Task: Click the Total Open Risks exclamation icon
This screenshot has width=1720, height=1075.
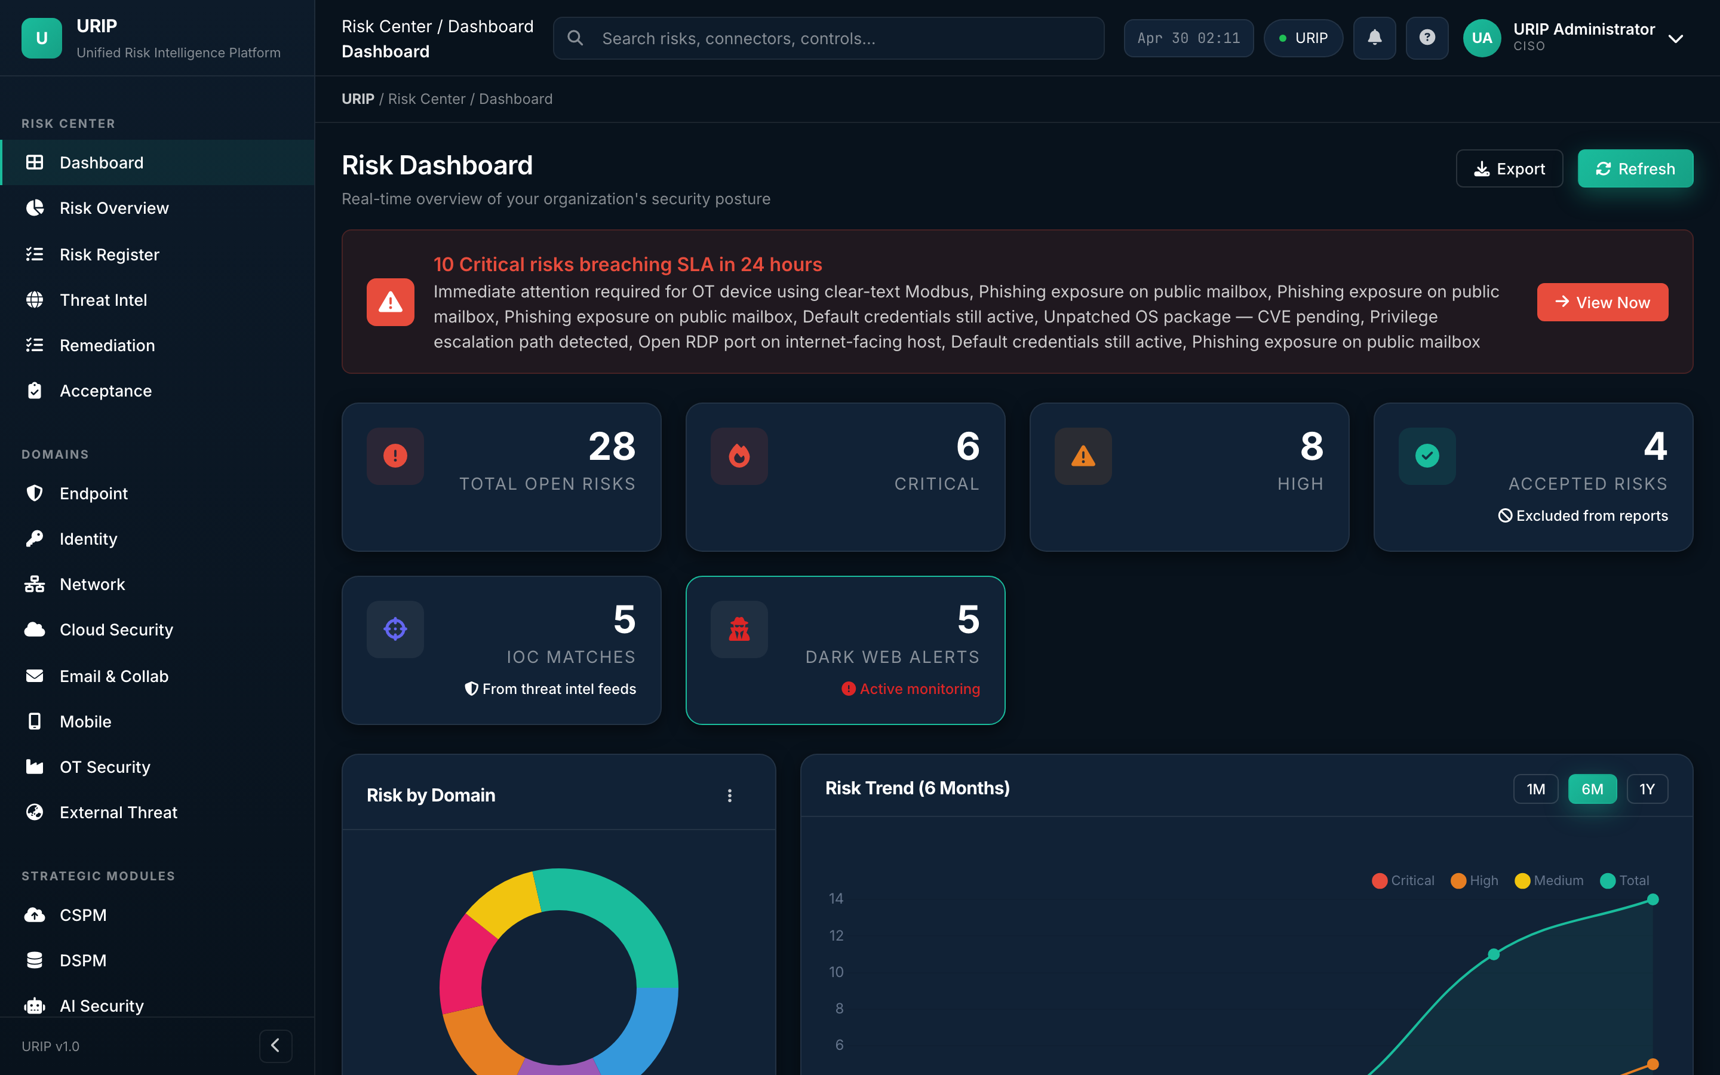Action: coord(395,456)
